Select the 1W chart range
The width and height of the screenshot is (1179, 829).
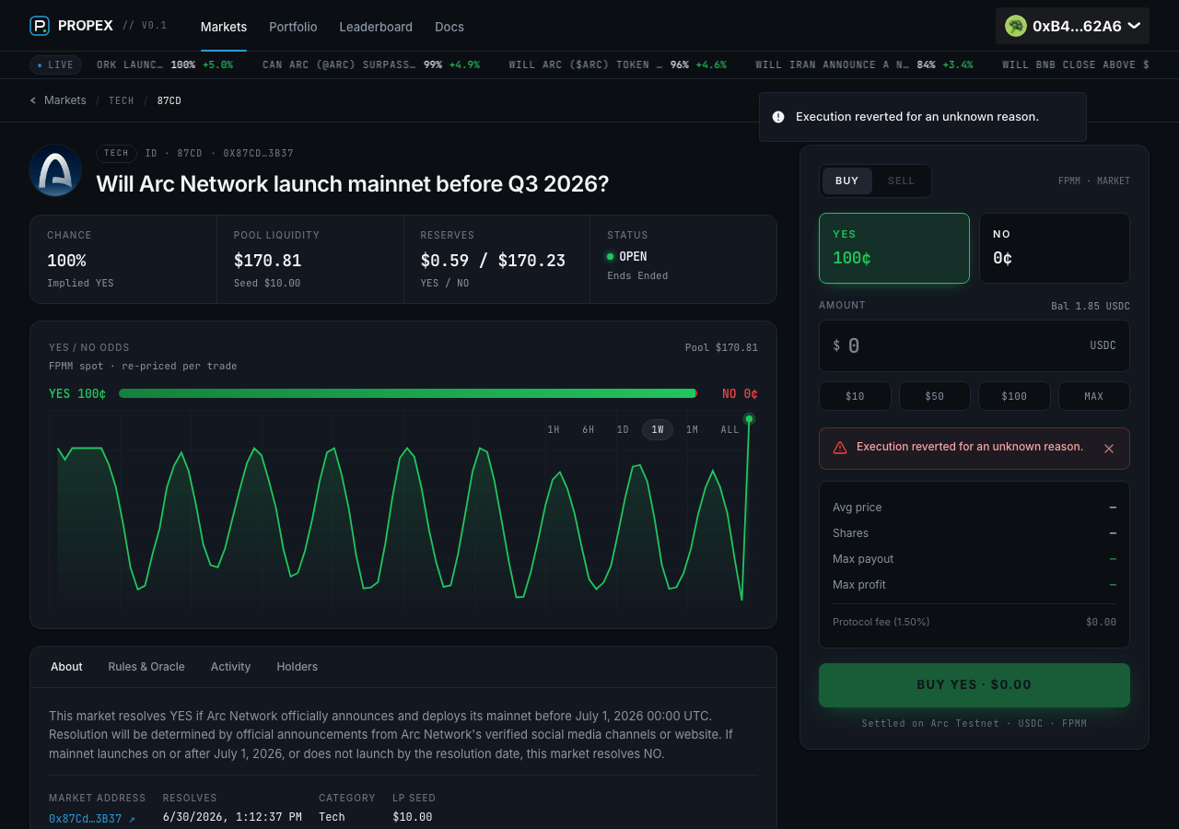coord(658,430)
